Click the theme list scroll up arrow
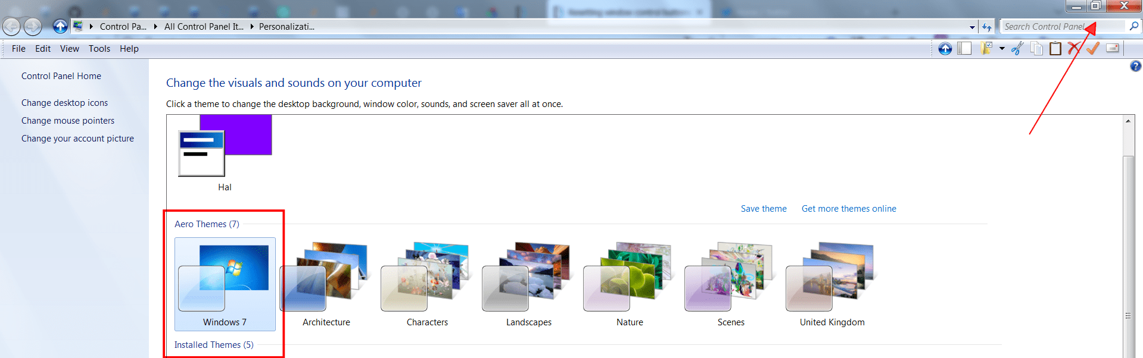This screenshot has height=358, width=1143. [1128, 121]
